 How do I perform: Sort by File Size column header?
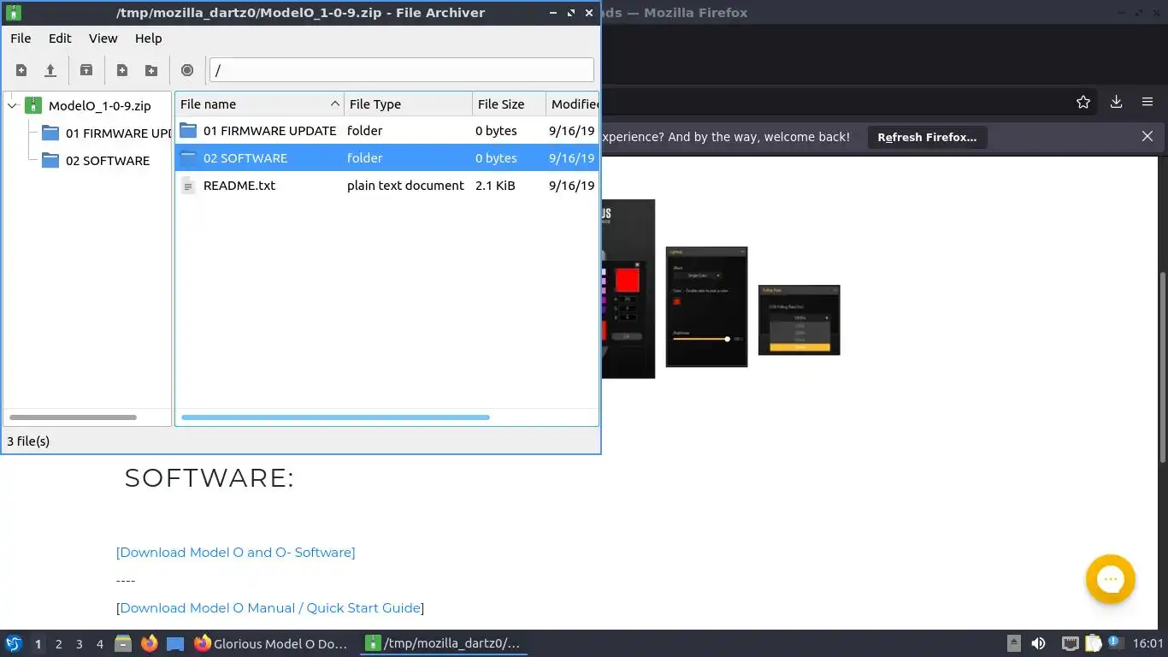point(509,104)
